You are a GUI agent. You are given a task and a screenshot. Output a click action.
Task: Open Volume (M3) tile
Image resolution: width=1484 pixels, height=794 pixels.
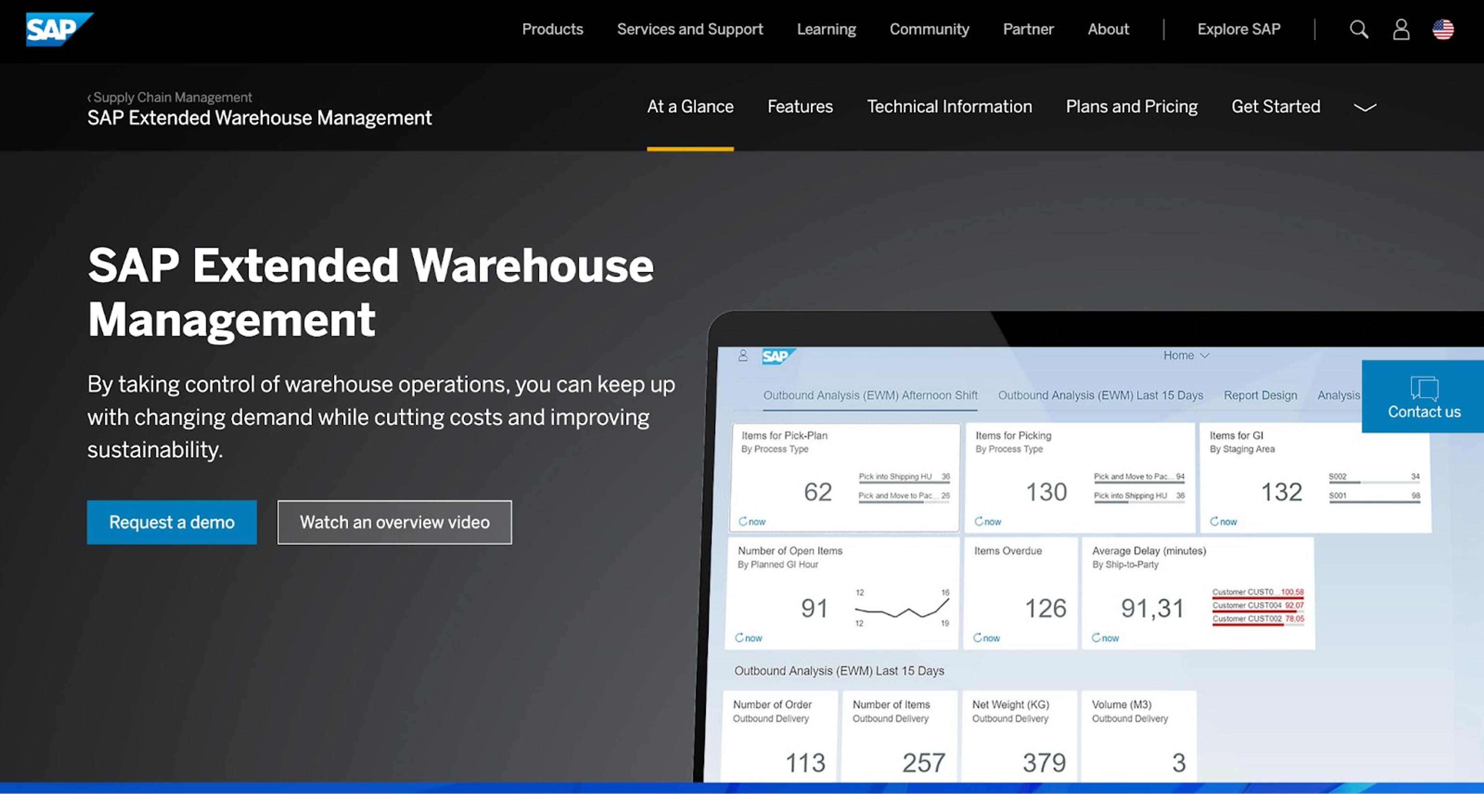1138,736
